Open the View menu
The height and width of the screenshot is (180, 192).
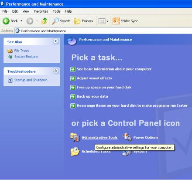(26, 11)
